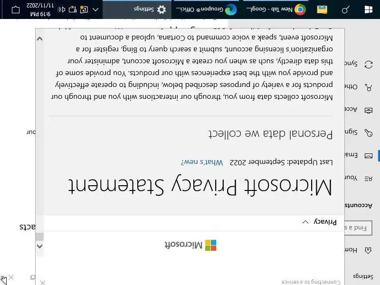Image resolution: width=380 pixels, height=285 pixels.
Task: Select the Privacy header label
Action: tap(325, 222)
